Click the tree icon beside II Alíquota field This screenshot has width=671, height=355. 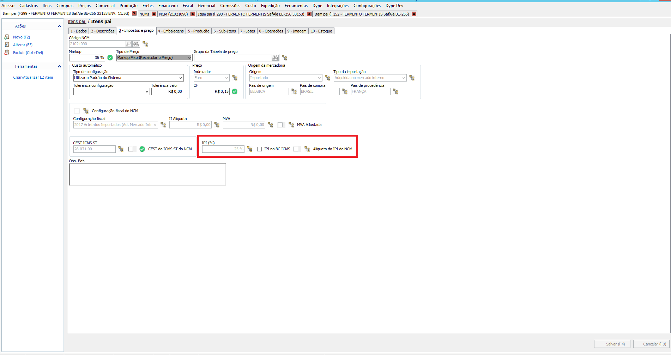tap(217, 125)
